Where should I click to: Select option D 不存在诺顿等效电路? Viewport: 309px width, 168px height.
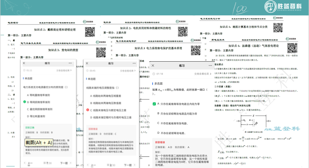click(172, 133)
